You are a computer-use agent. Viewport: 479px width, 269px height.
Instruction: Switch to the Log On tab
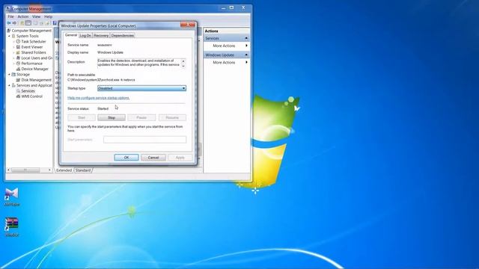tap(85, 35)
